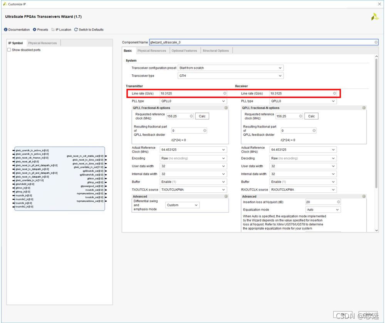The width and height of the screenshot is (385, 323).
Task: Open TXOUTCLK source dropdown
Action: (193, 190)
